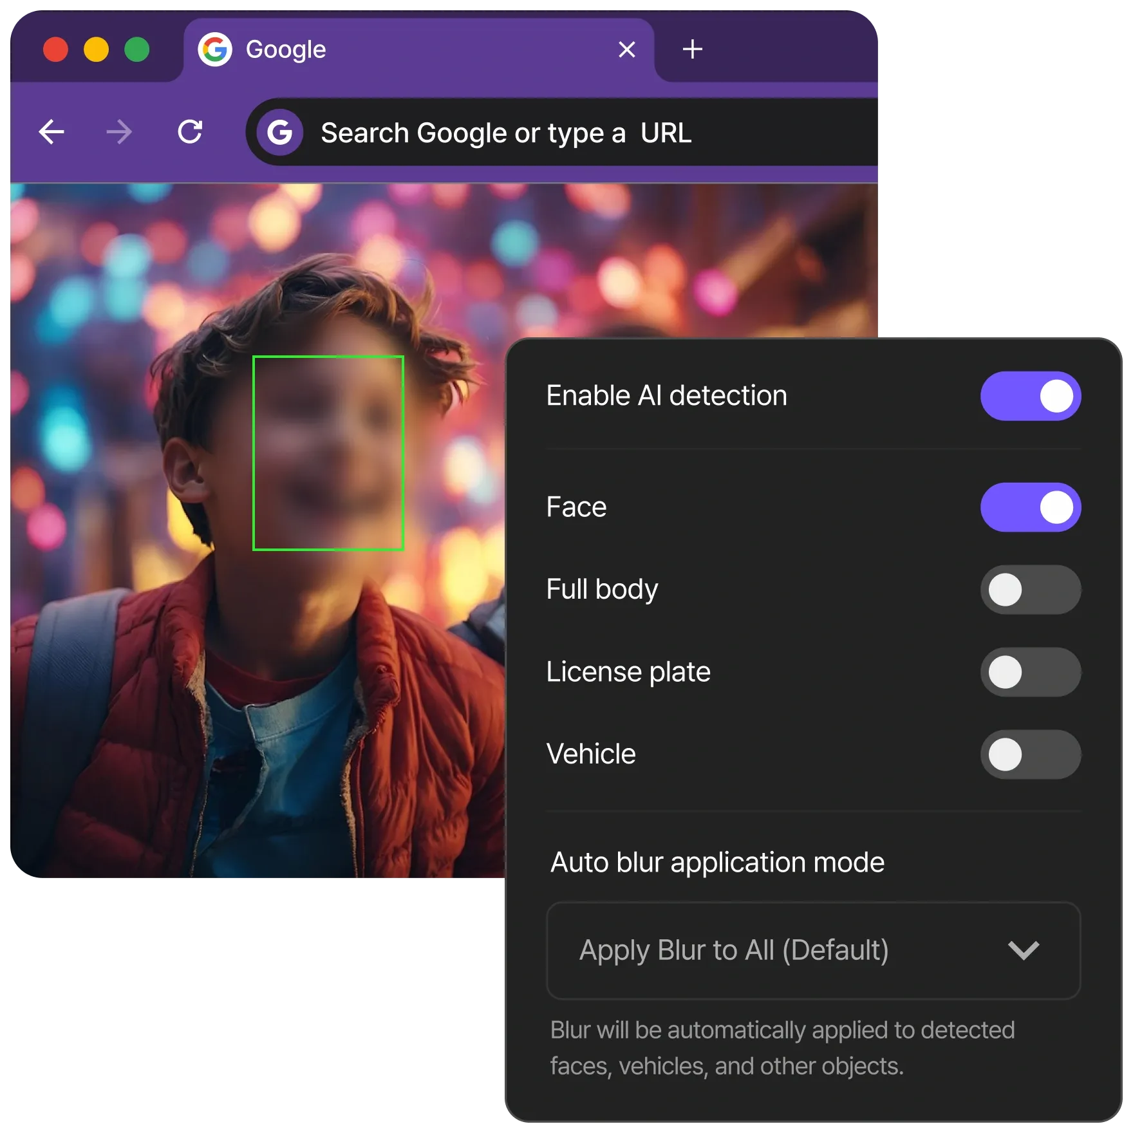Image resolution: width=1133 pixels, height=1133 pixels.
Task: Open a new tab with the plus icon
Action: tap(692, 50)
